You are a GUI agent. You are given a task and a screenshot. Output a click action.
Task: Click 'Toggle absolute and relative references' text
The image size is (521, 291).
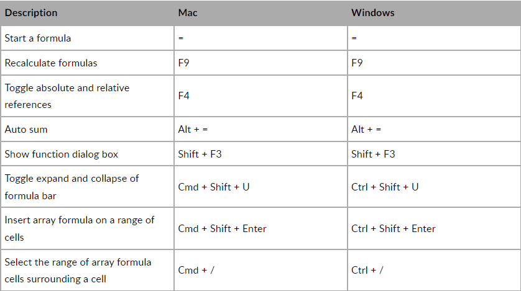[67, 96]
